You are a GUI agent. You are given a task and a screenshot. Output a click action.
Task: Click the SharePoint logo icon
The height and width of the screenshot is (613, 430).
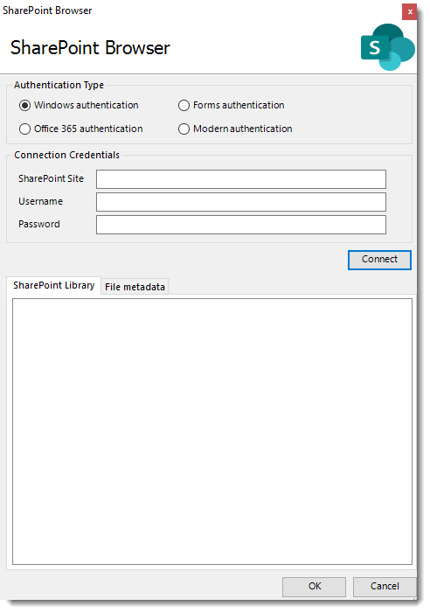387,47
